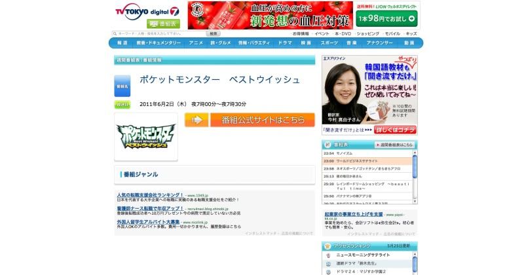Image resolution: width=524 pixels, height=275 pixels.
Task: Select 映画 in the navigation bar
Action: tap(306, 43)
